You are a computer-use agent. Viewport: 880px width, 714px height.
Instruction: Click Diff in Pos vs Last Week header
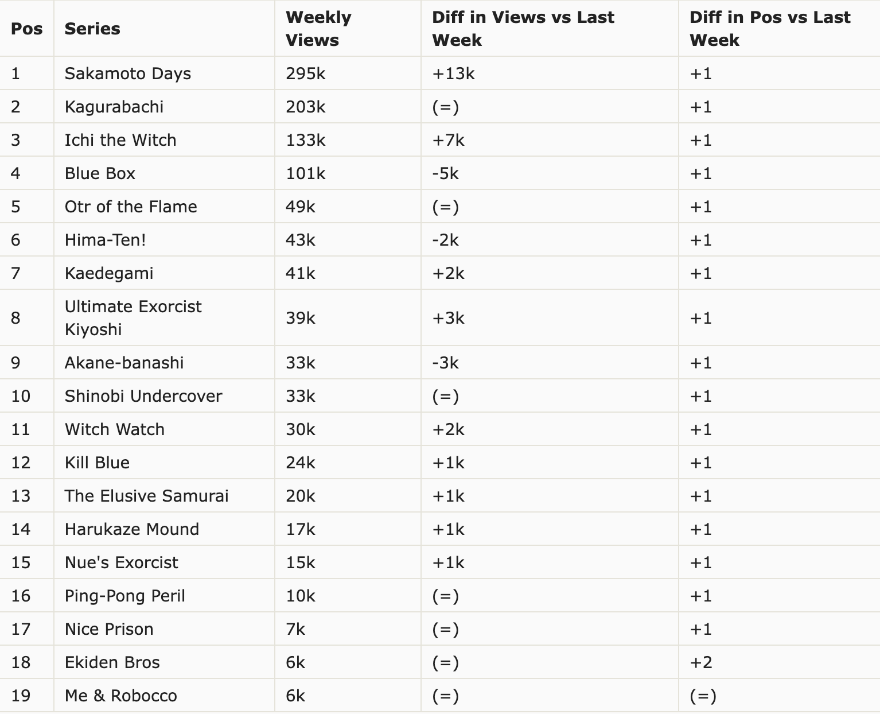click(770, 29)
